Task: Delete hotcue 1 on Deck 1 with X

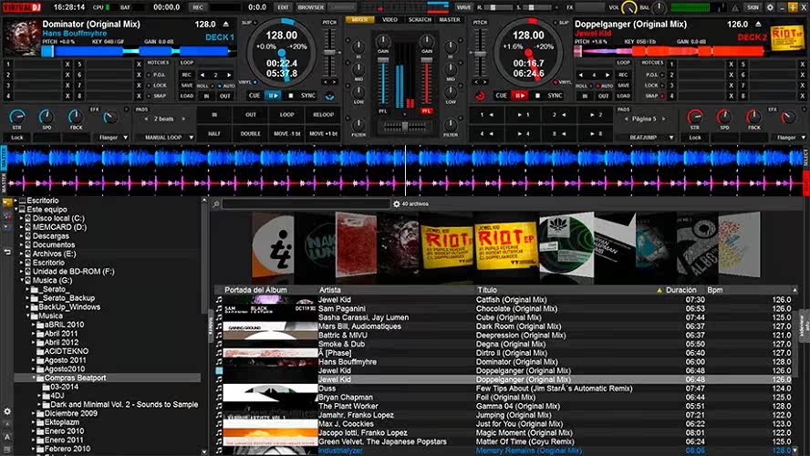Action: [x=67, y=65]
